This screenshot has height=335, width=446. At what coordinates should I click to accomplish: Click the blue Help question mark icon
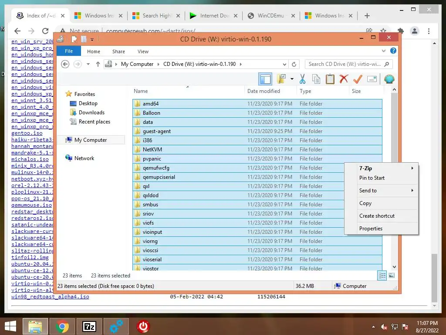pyautogui.click(x=393, y=51)
